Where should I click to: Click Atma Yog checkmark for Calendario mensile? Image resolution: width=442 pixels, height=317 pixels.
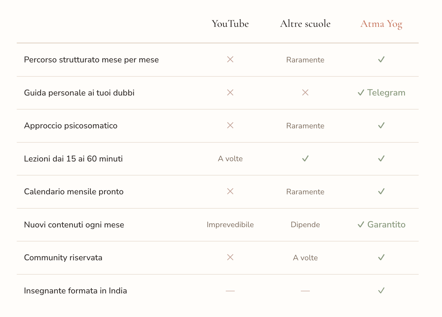tap(381, 191)
